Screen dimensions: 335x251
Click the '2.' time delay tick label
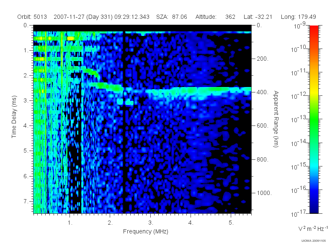click(x=26, y=76)
